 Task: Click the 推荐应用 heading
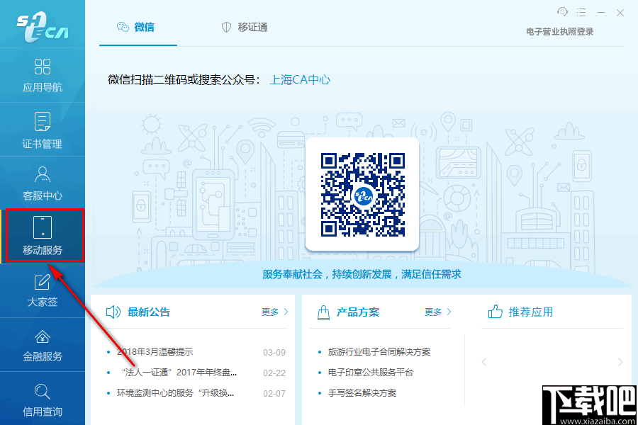click(530, 312)
